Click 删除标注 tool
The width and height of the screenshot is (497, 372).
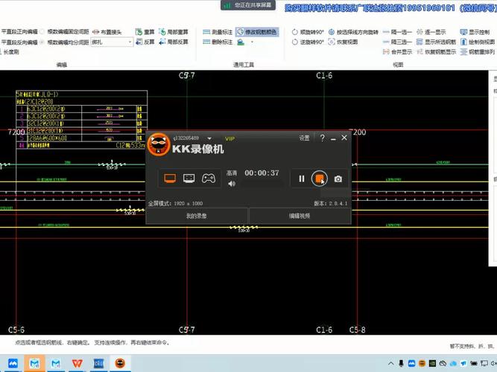tap(218, 42)
